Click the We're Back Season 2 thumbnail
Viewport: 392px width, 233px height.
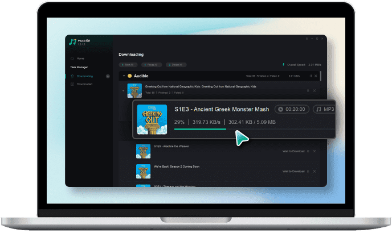(143, 172)
